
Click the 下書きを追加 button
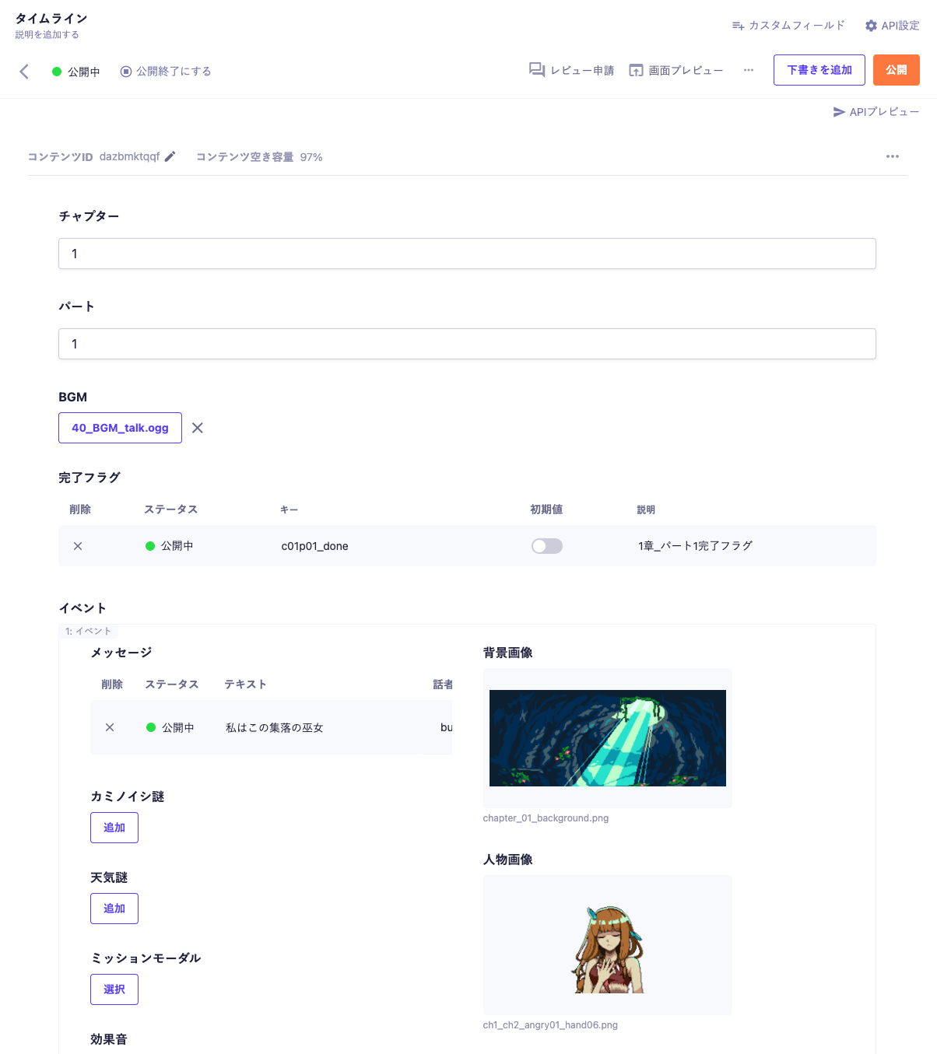(819, 70)
